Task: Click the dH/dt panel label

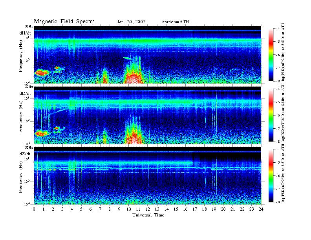Action: click(x=25, y=33)
